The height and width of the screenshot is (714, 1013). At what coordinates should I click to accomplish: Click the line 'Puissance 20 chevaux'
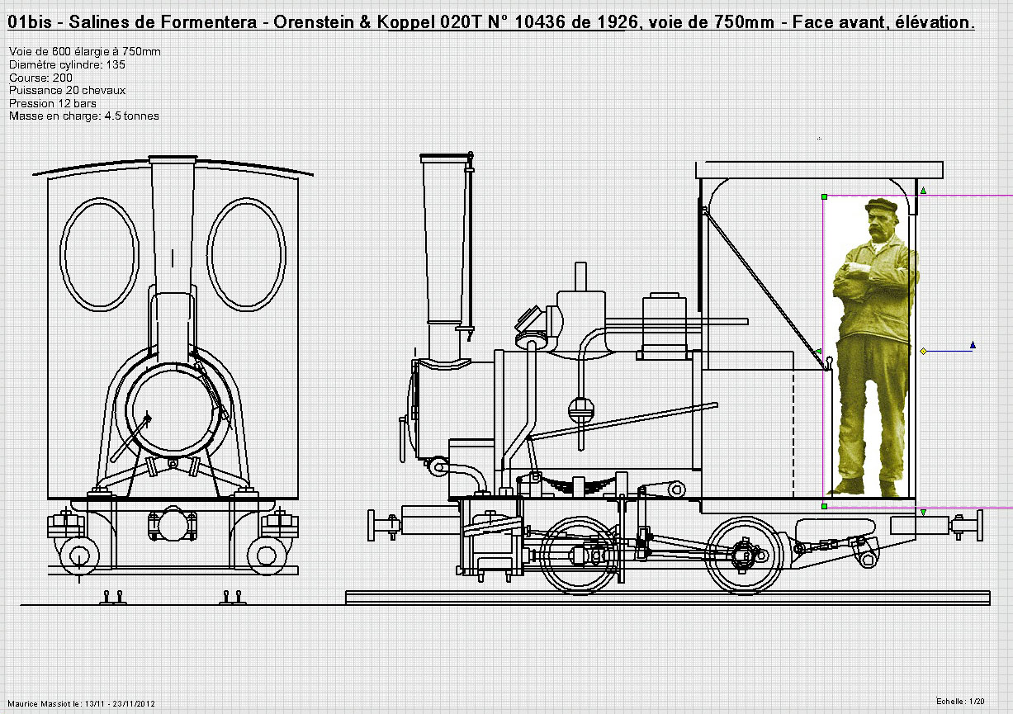[x=67, y=90]
